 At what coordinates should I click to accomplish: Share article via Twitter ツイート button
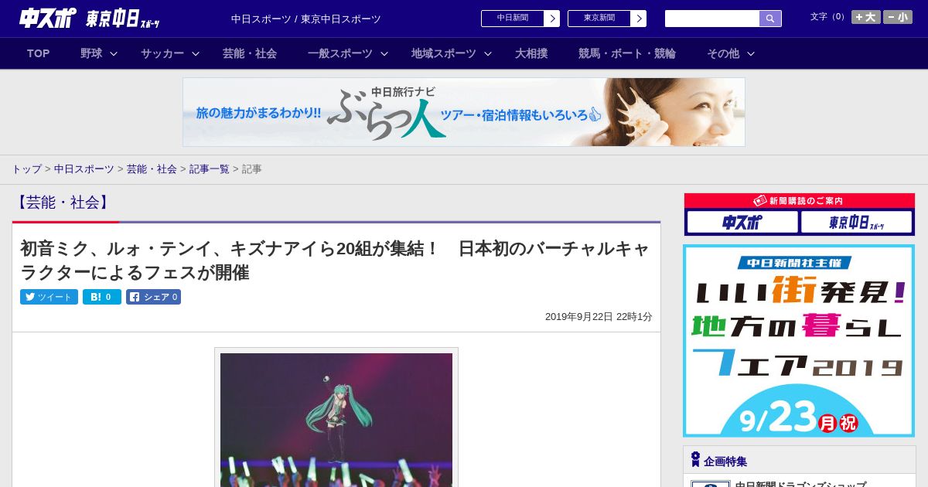[49, 297]
